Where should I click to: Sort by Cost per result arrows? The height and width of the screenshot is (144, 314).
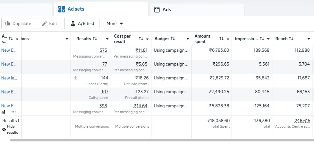pos(141,39)
